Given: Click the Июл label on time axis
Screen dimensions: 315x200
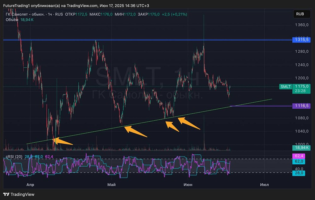Looking at the screenshot, I should point(264,185).
